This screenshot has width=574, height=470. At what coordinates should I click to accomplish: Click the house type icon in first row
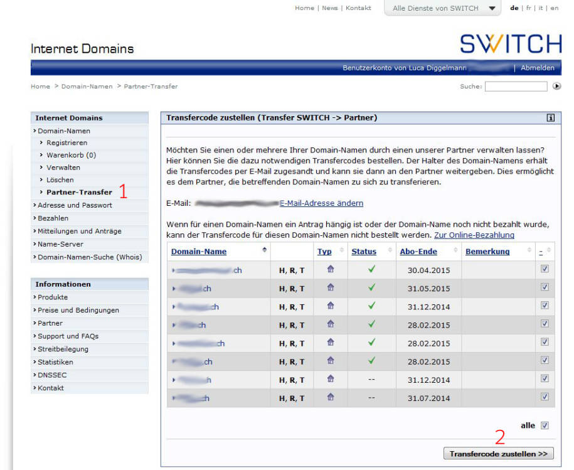[331, 270]
